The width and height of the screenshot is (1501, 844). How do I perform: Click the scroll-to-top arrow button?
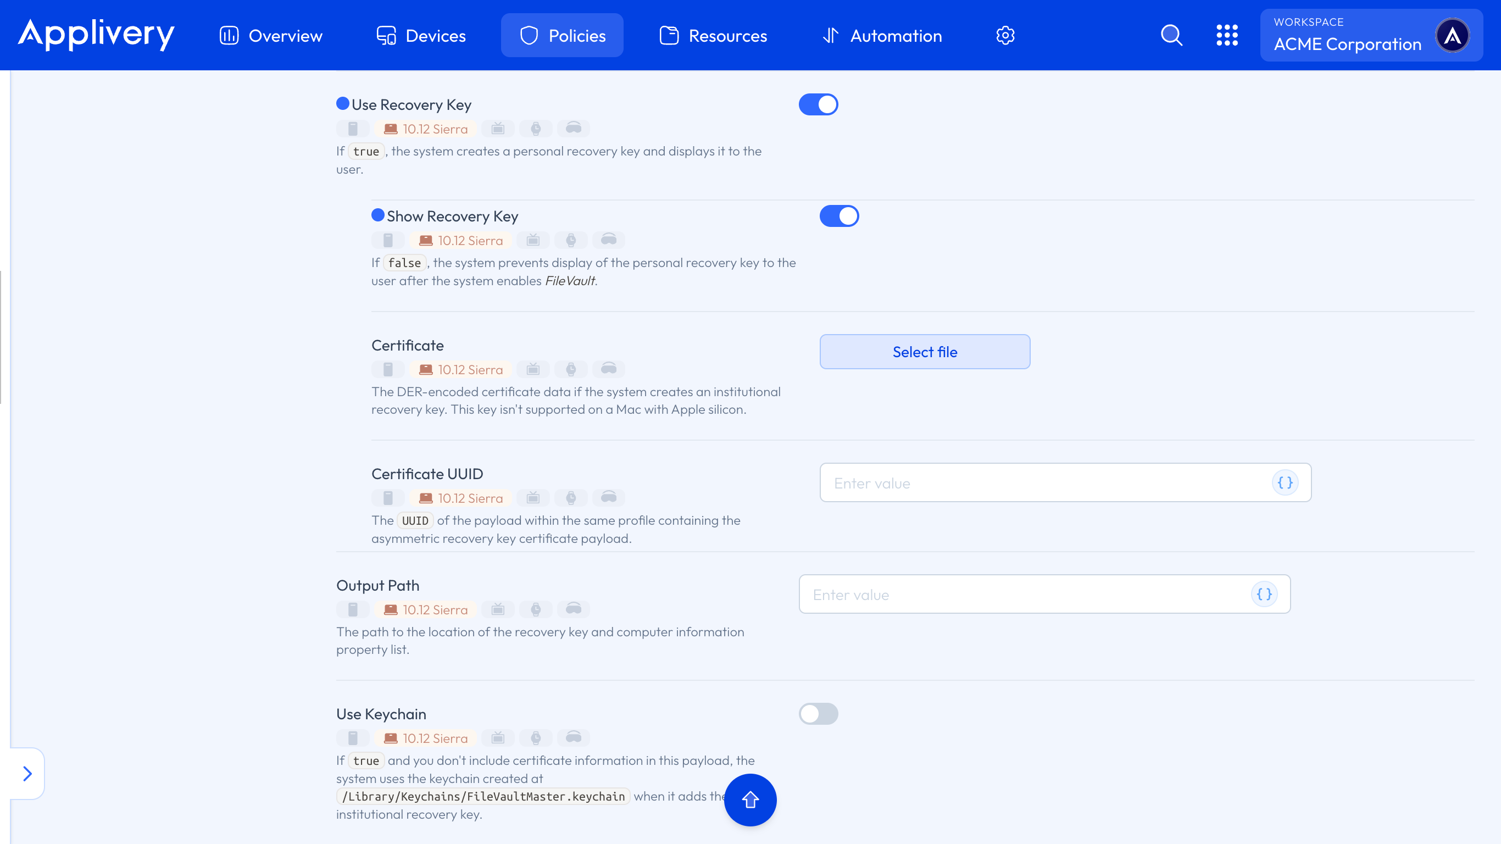pos(750,799)
